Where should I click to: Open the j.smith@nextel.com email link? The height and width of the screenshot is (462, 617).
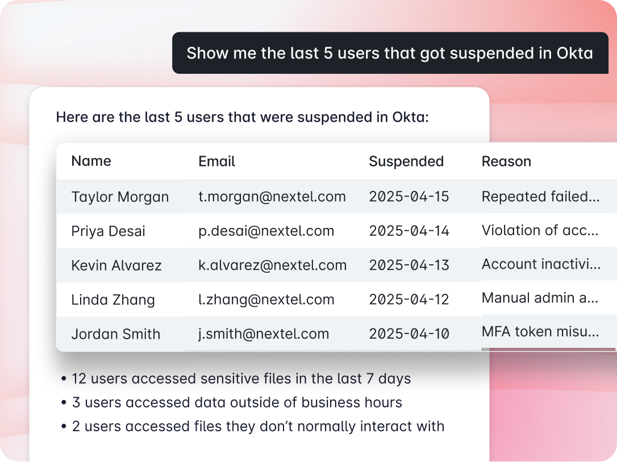[264, 334]
